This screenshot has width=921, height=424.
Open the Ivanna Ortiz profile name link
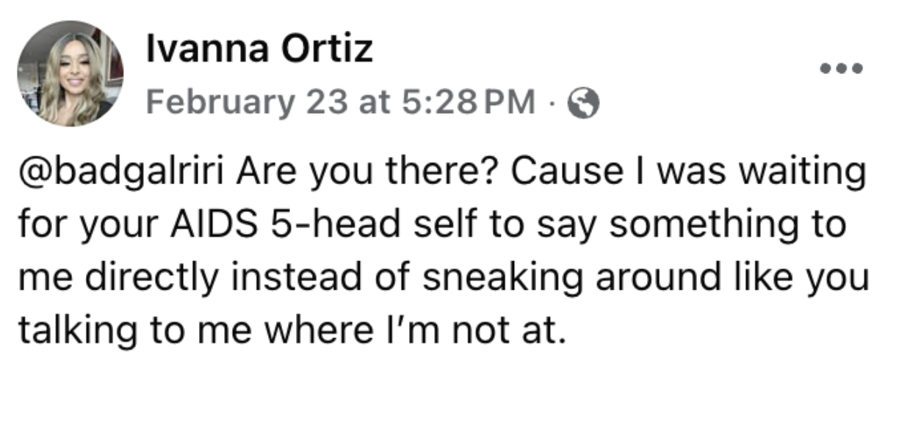click(x=259, y=50)
